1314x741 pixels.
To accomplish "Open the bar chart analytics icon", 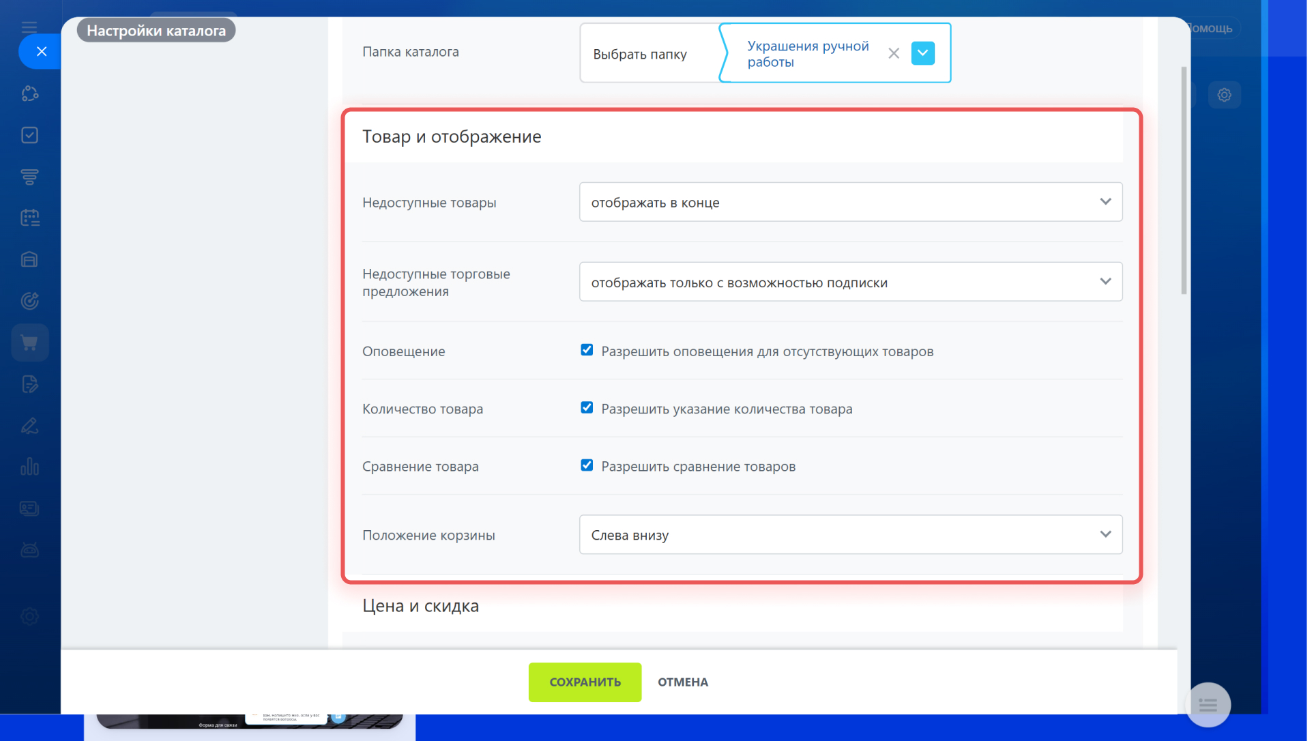I will 29,467.
